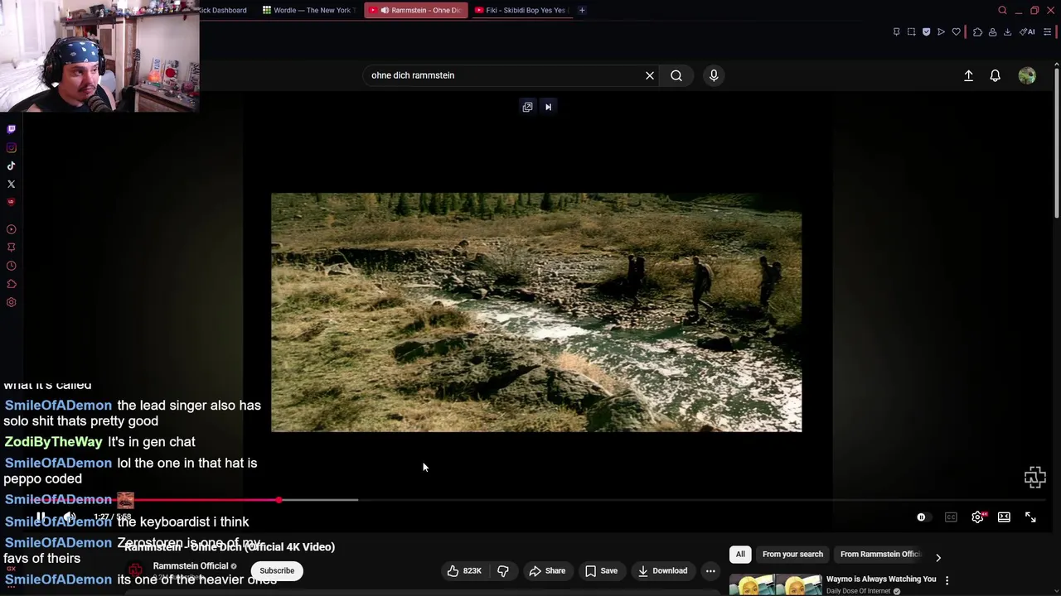The height and width of the screenshot is (596, 1061).
Task: Click the pin icon in browser toolbar
Action: 896,31
